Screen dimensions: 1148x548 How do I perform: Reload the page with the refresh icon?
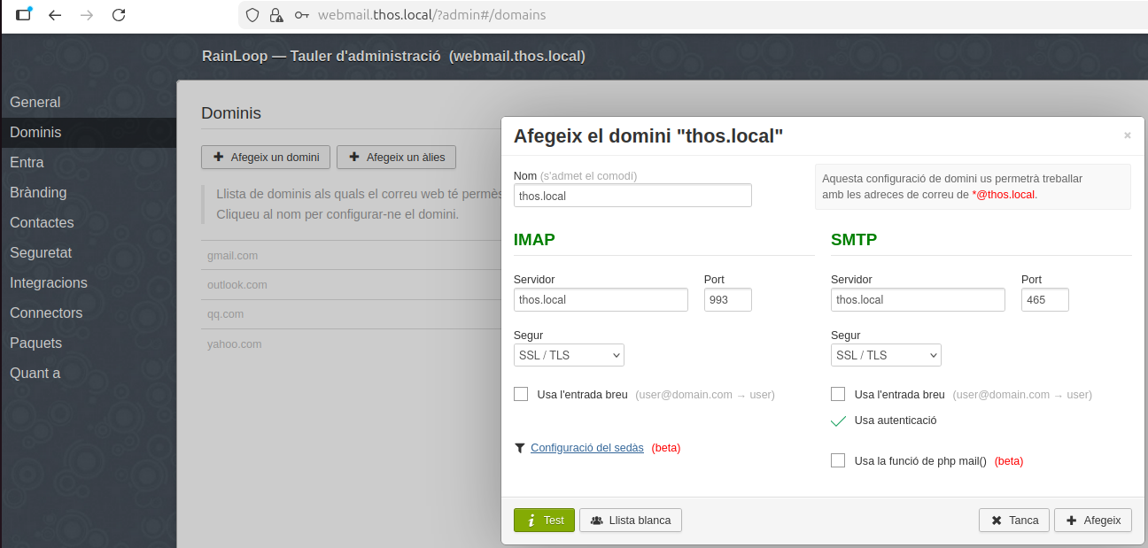click(x=119, y=15)
